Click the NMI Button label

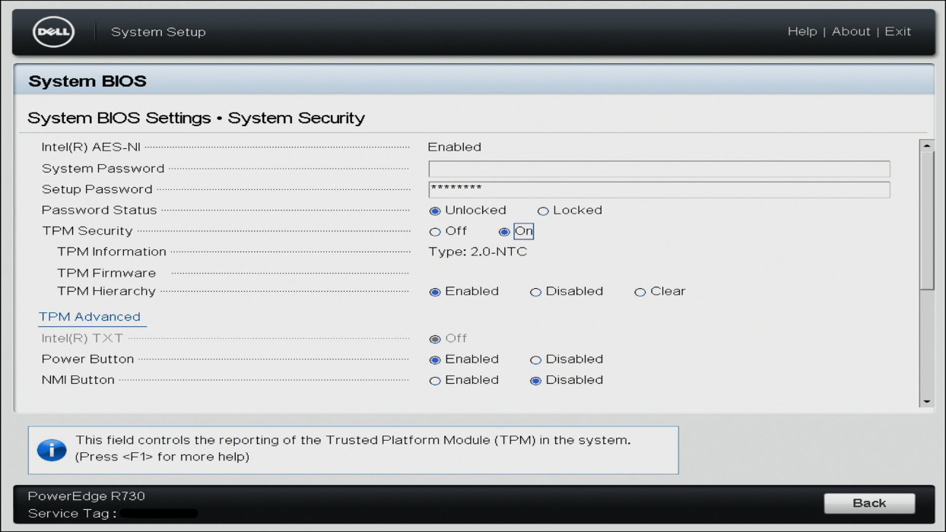click(x=78, y=380)
